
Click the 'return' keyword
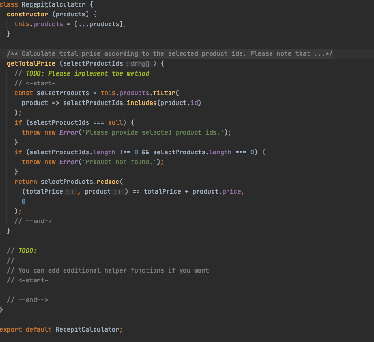(x=26, y=182)
